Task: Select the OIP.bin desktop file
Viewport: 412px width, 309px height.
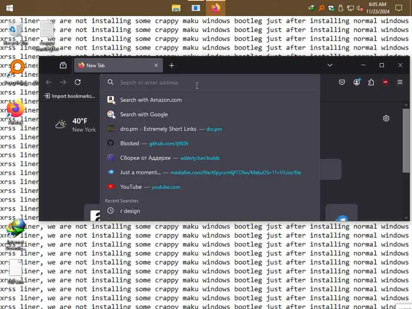Action: point(16,272)
